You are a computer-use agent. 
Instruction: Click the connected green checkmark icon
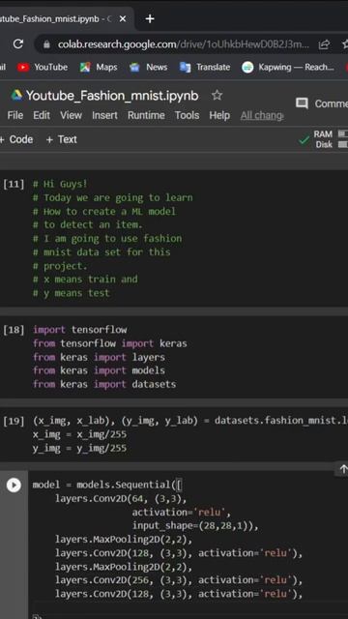(304, 140)
